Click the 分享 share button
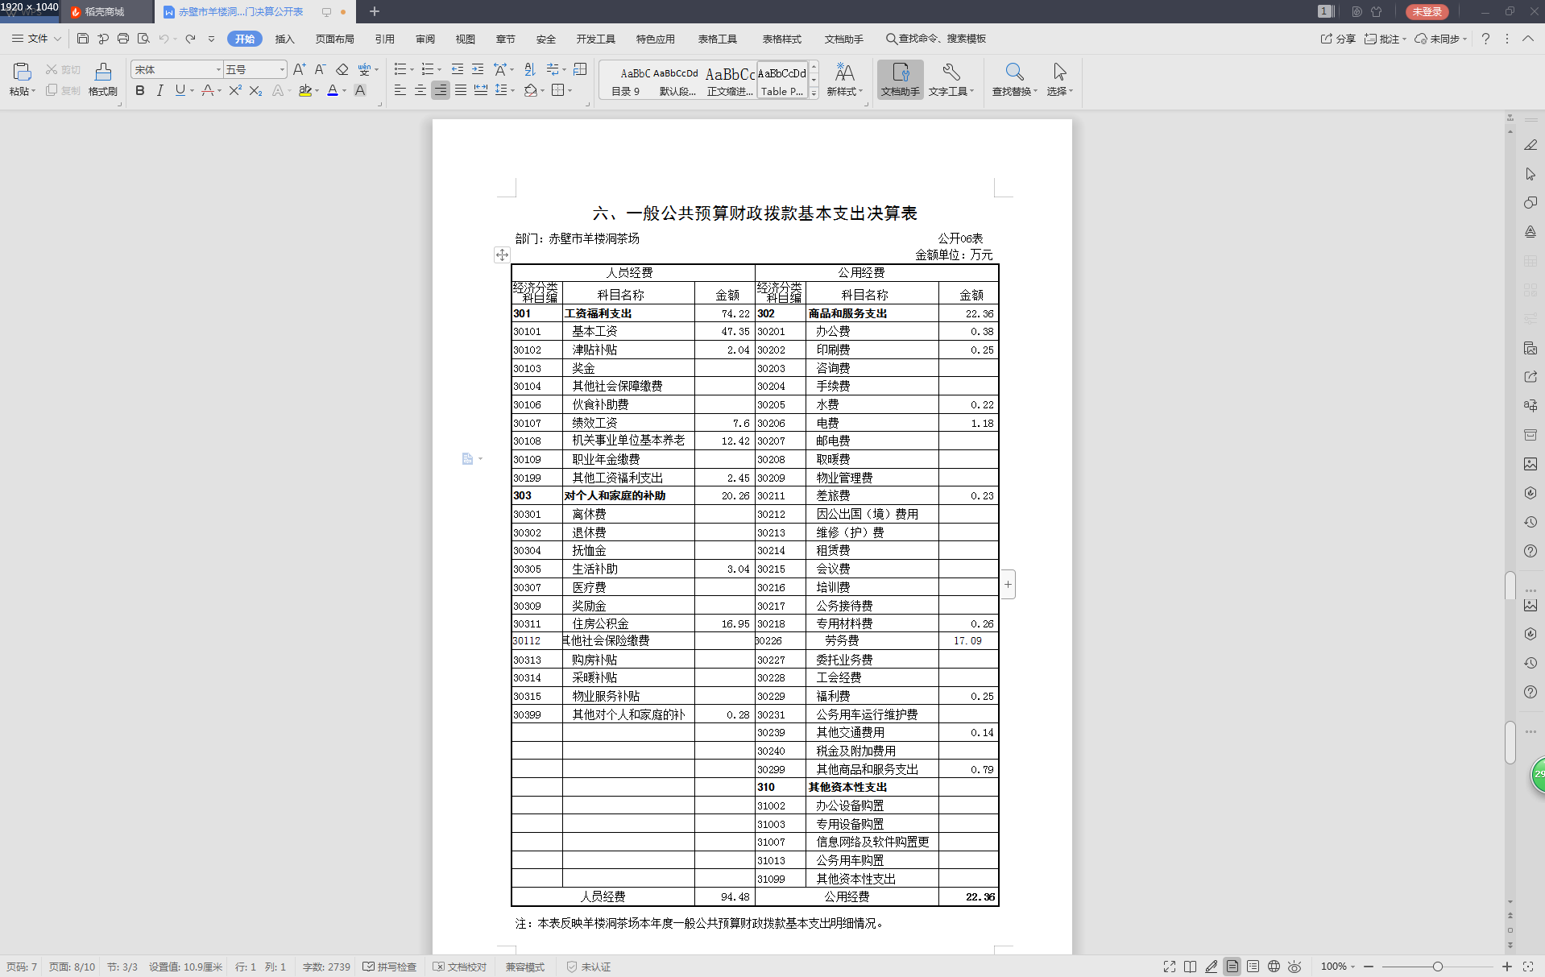1545x977 pixels. tap(1338, 39)
